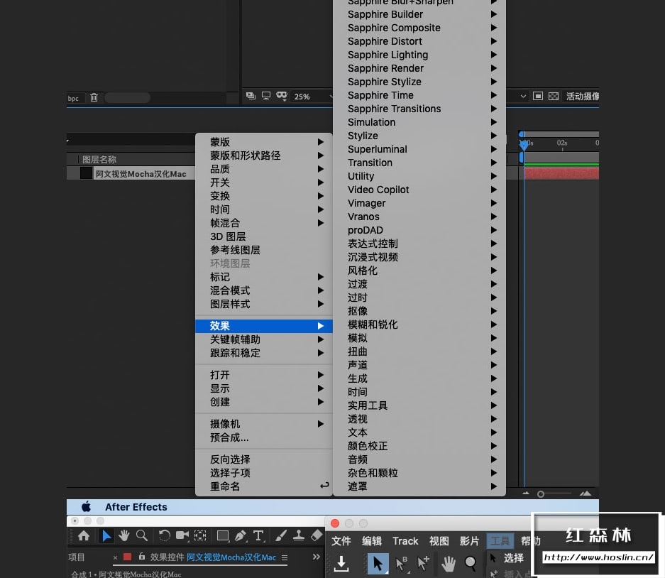Image resolution: width=665 pixels, height=578 pixels.
Task: Select the Mocha add point tool
Action: pyautogui.click(x=423, y=564)
